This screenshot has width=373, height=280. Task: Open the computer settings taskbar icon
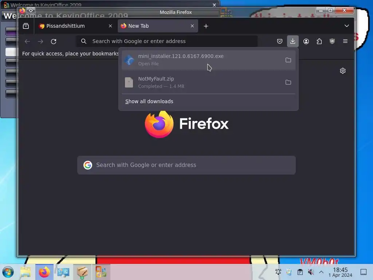click(x=63, y=272)
